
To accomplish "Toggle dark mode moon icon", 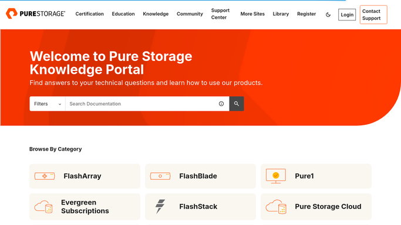I will click(328, 15).
